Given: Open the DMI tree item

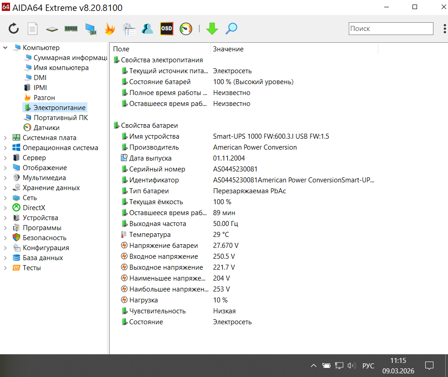Looking at the screenshot, I should 40,78.
